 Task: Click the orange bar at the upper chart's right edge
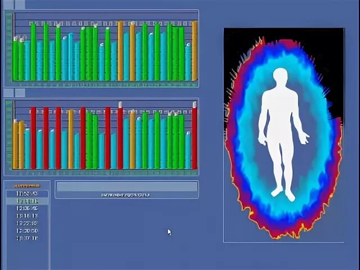coord(195,51)
